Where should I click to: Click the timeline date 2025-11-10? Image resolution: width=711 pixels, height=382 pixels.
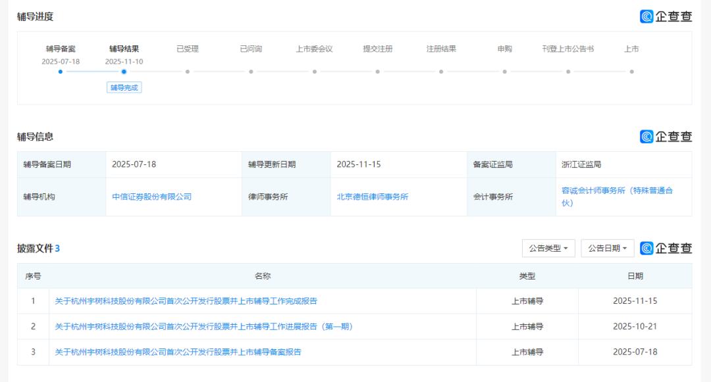pos(124,62)
